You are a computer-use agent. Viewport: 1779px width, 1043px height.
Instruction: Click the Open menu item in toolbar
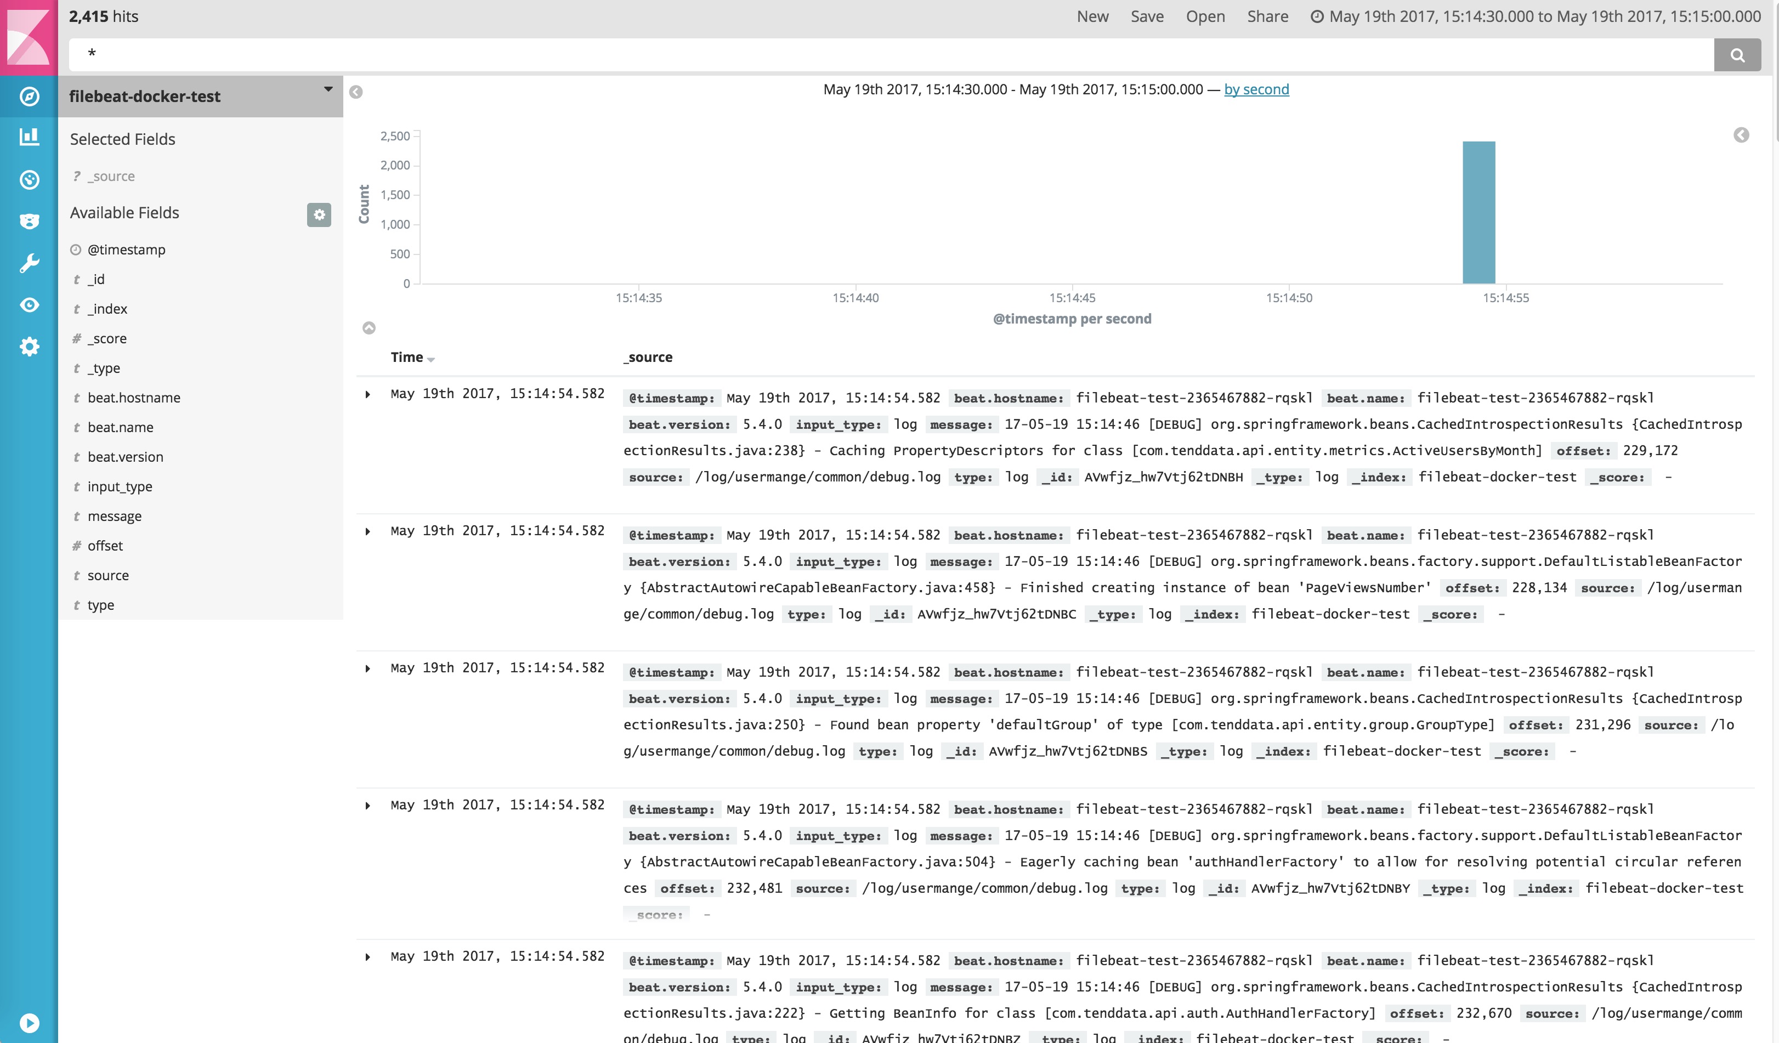(x=1204, y=16)
